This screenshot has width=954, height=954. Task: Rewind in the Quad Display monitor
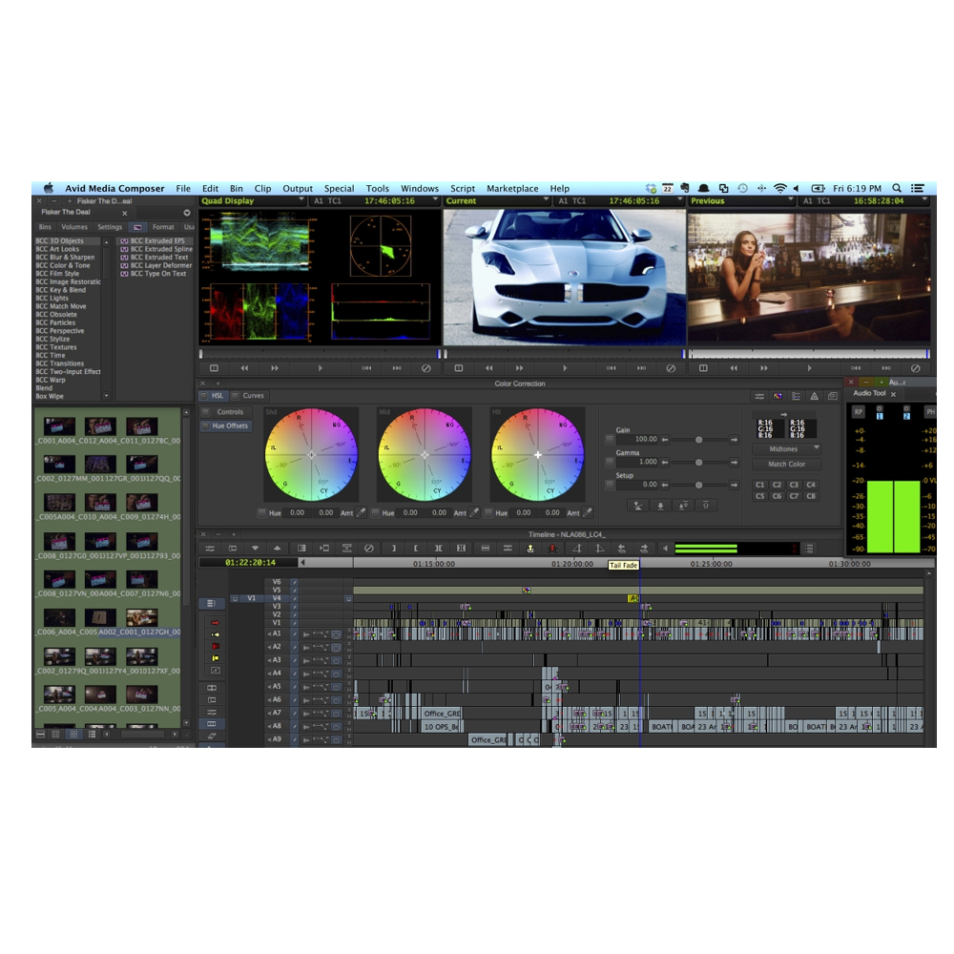coord(244,368)
